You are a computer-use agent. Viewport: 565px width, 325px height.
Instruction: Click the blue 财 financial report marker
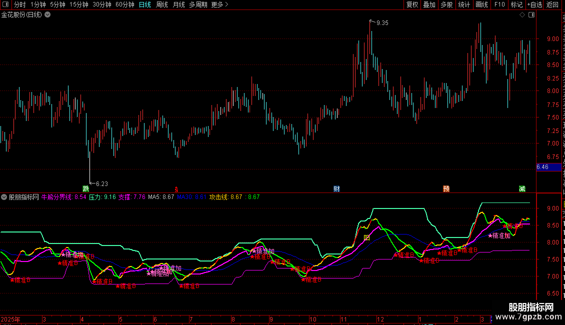(x=337, y=188)
